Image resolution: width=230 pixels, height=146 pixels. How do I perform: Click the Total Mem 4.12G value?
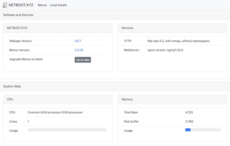point(189,112)
